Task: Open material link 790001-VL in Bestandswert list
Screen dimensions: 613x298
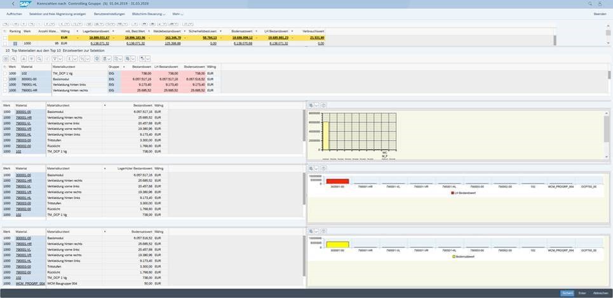Action: tap(24, 123)
